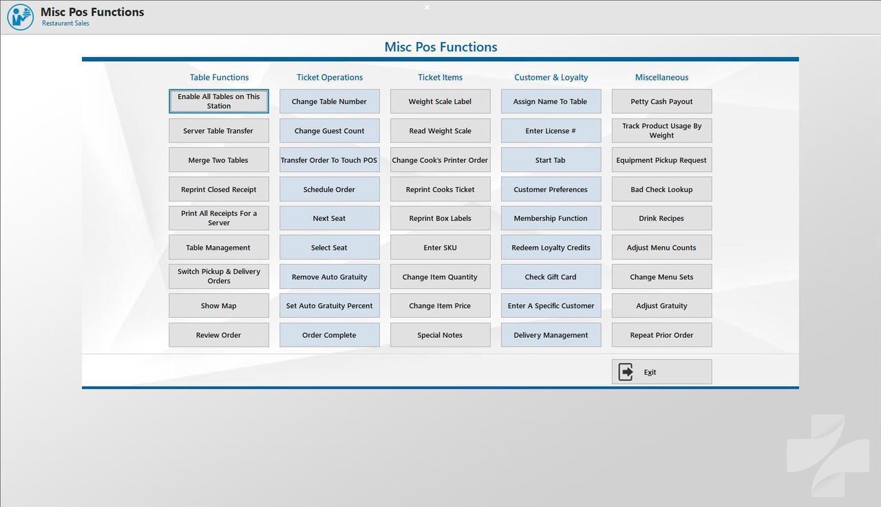Choose Transfer Order To Touch POS
The width and height of the screenshot is (881, 507).
point(330,160)
